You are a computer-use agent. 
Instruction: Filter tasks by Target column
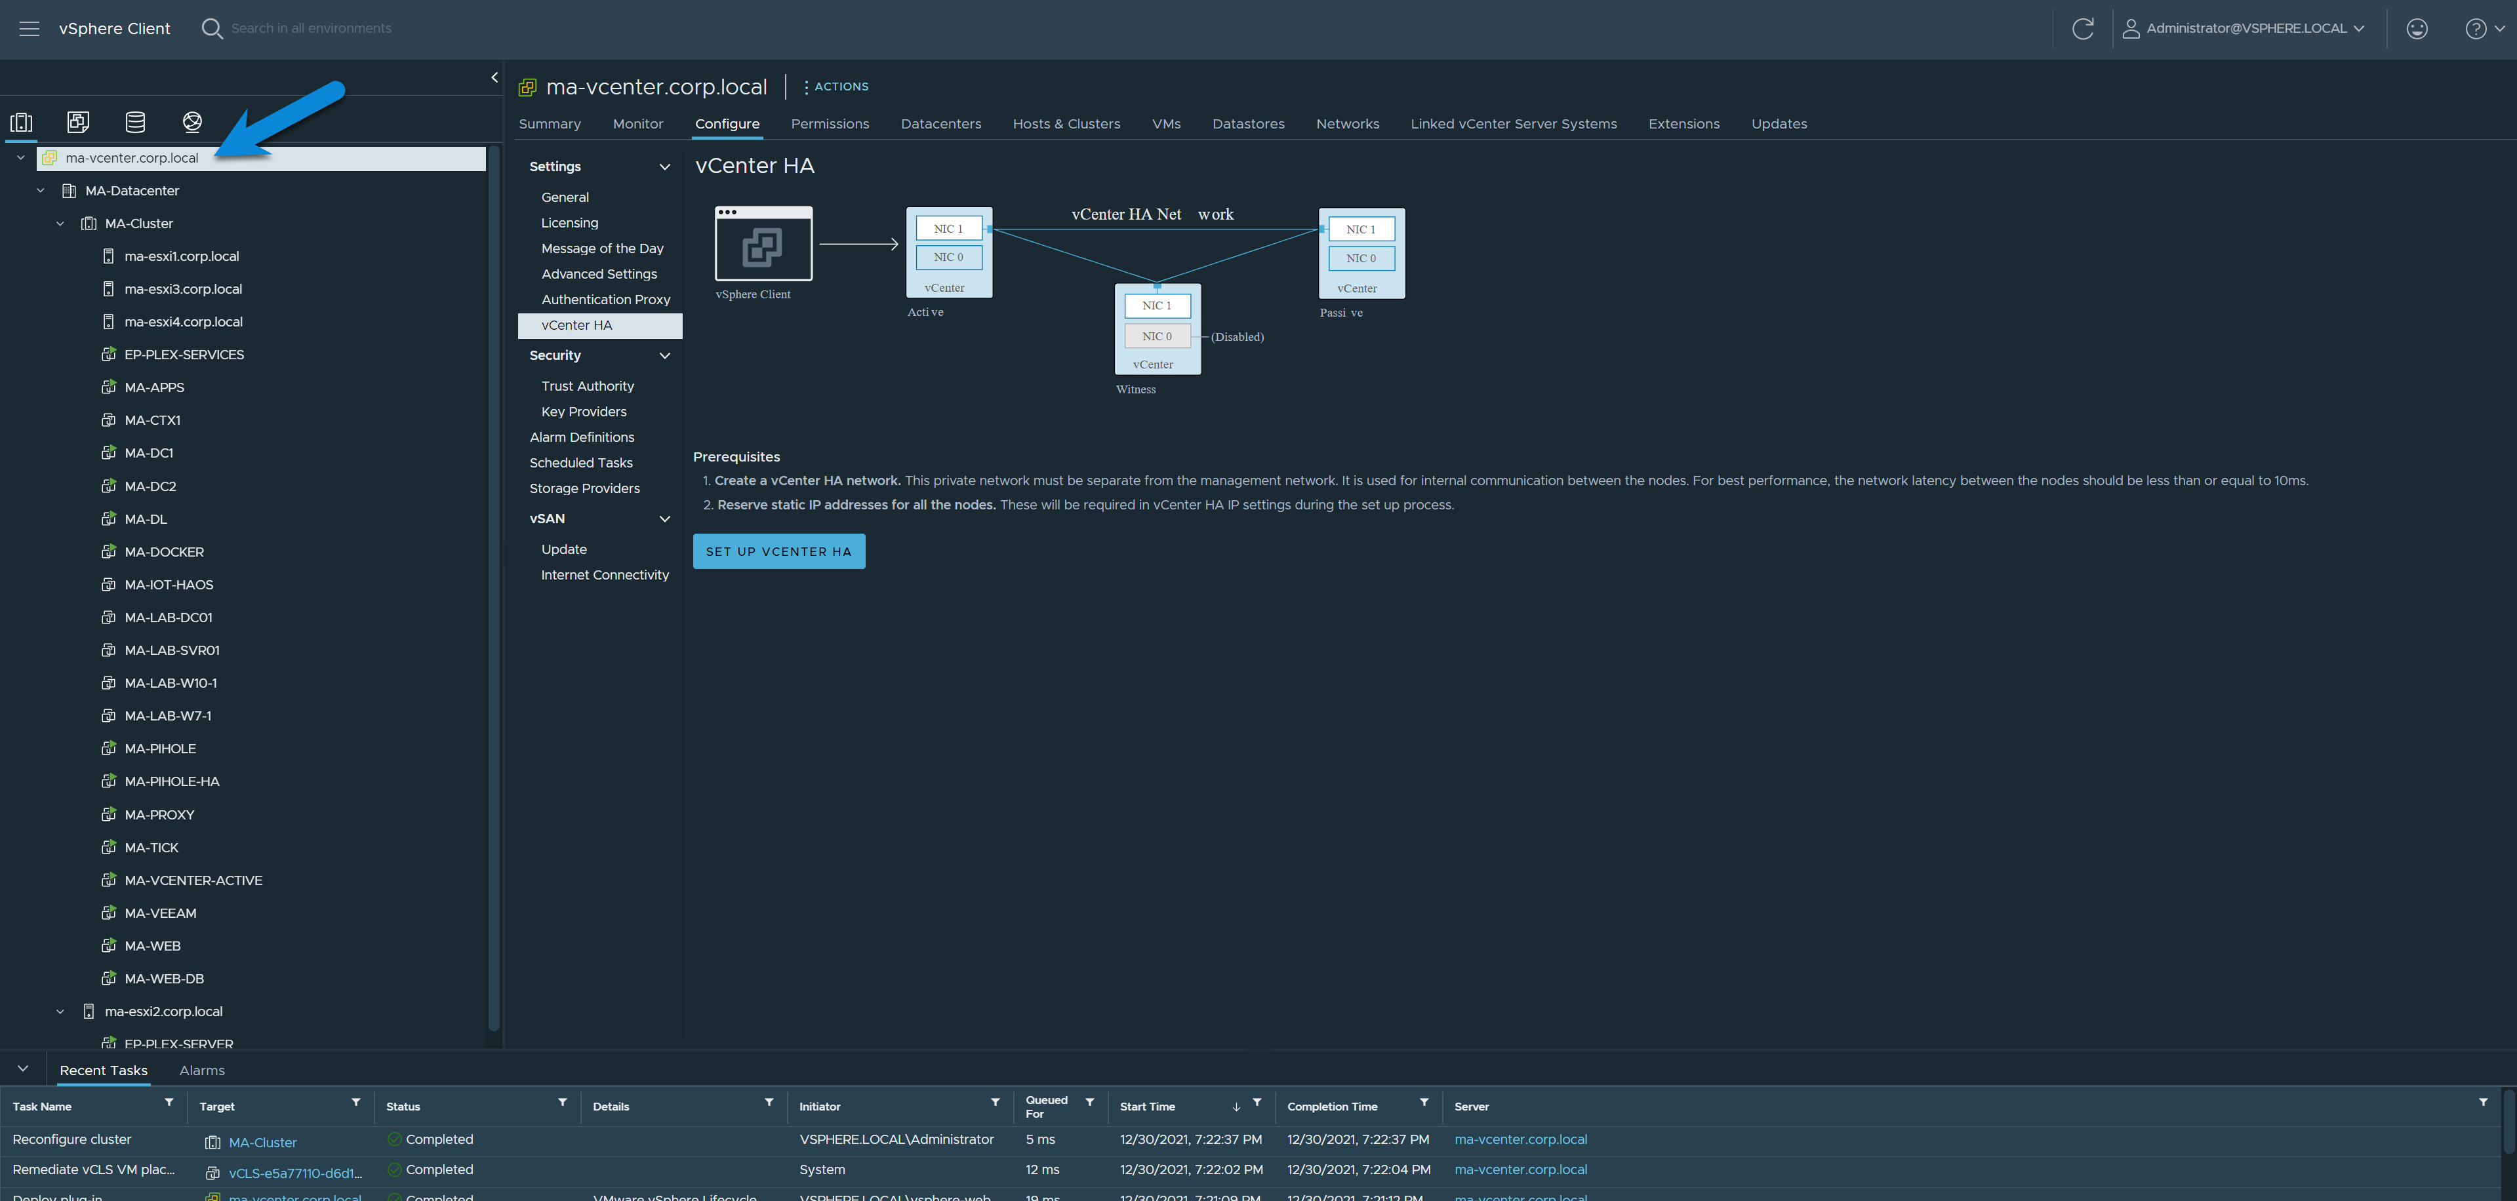pos(355,1103)
